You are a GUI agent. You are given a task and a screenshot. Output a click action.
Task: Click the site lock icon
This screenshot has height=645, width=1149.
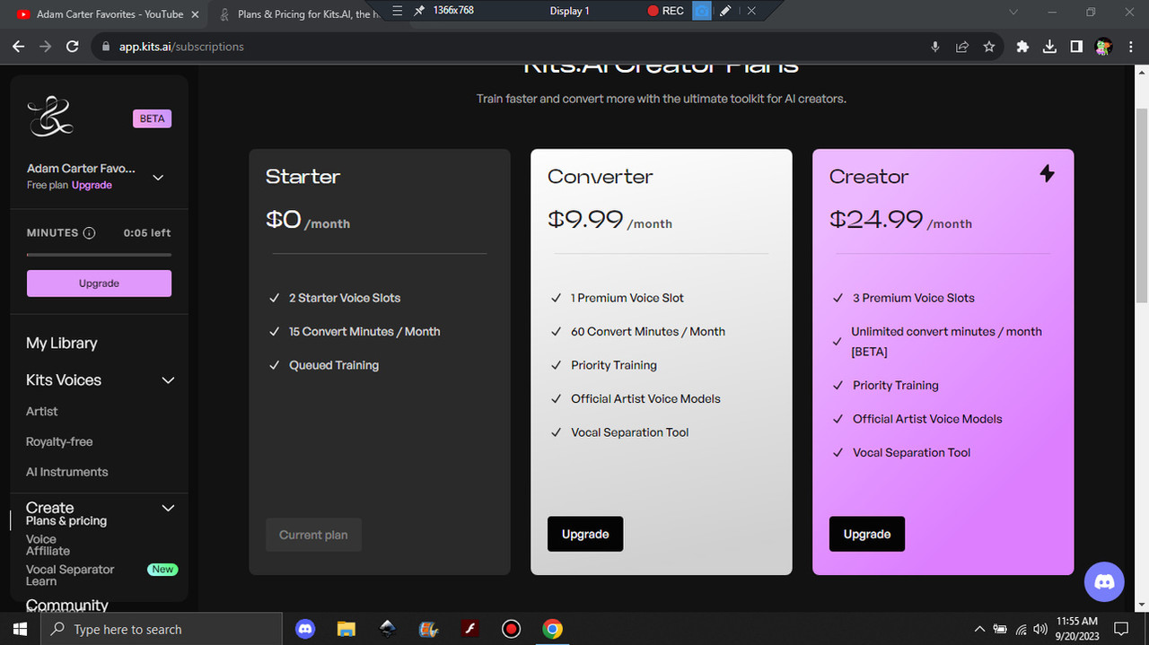pyautogui.click(x=105, y=47)
